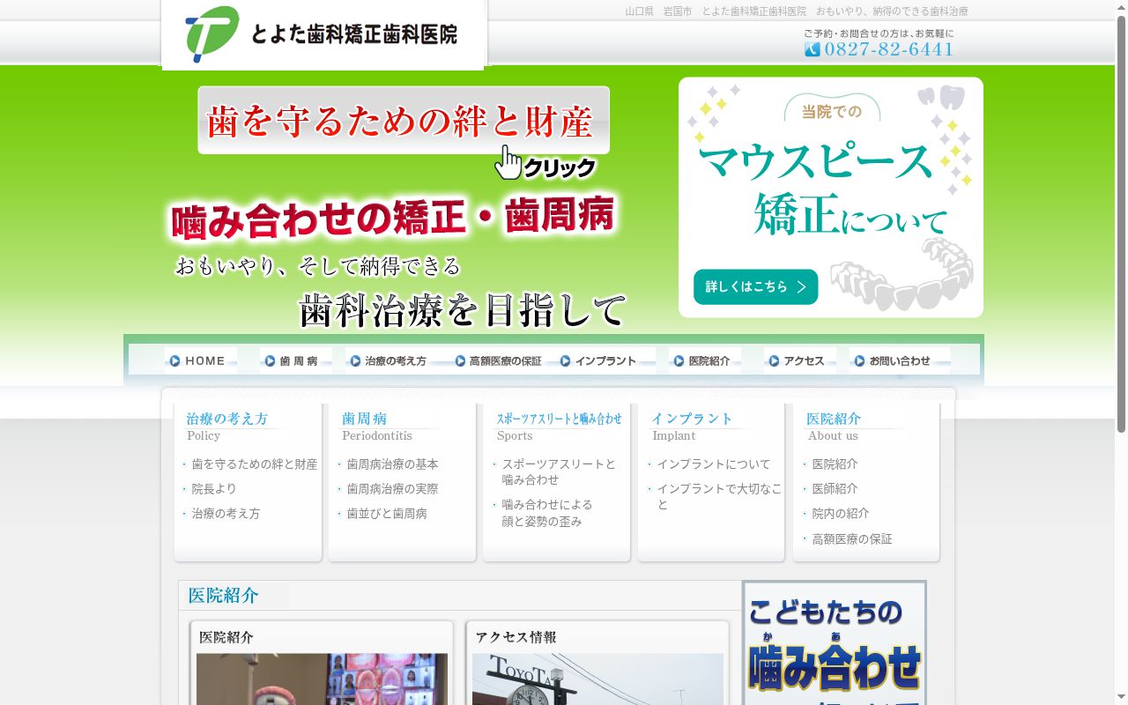Image resolution: width=1128 pixels, height=705 pixels.
Task: Click the 歯科治療を目指して headline text
Action: (x=463, y=310)
